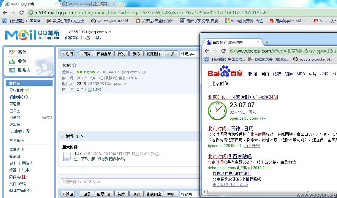337x198 pixels.
Task: Close the test - QQ邮箱 tab
Action: tap(56, 4)
